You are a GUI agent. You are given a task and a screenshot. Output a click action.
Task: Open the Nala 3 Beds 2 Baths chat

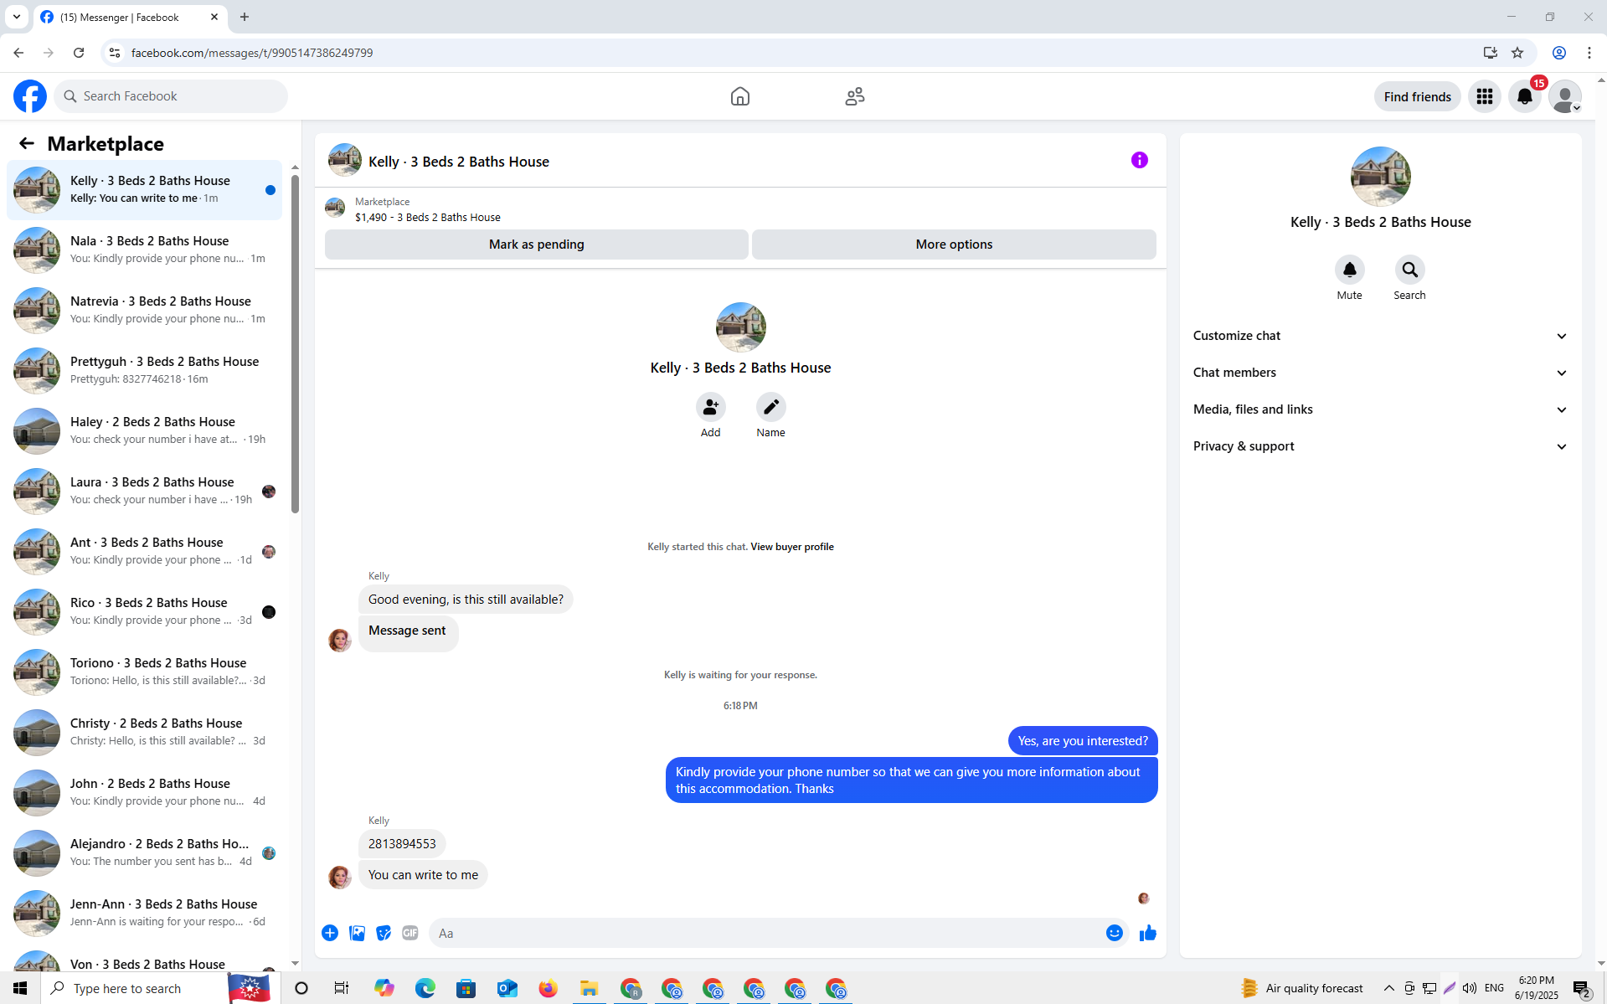[144, 250]
